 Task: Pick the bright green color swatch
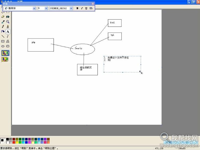click(20, 142)
